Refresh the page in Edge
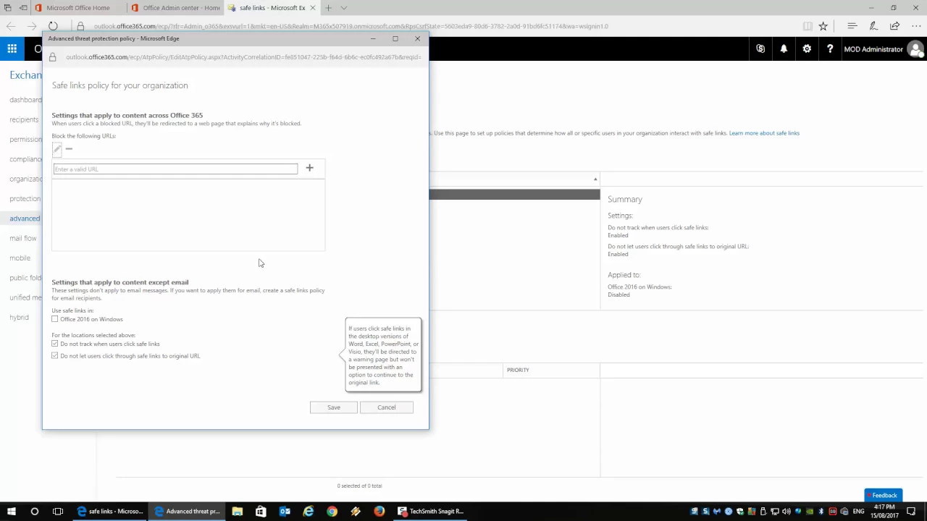Screen dimensions: 927x521 pos(53,26)
